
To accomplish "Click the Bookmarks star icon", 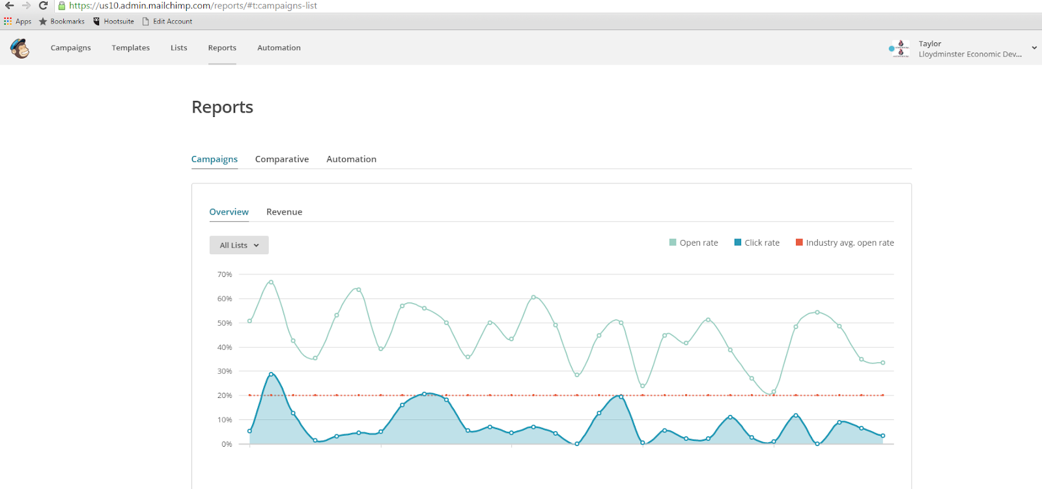I will click(43, 21).
